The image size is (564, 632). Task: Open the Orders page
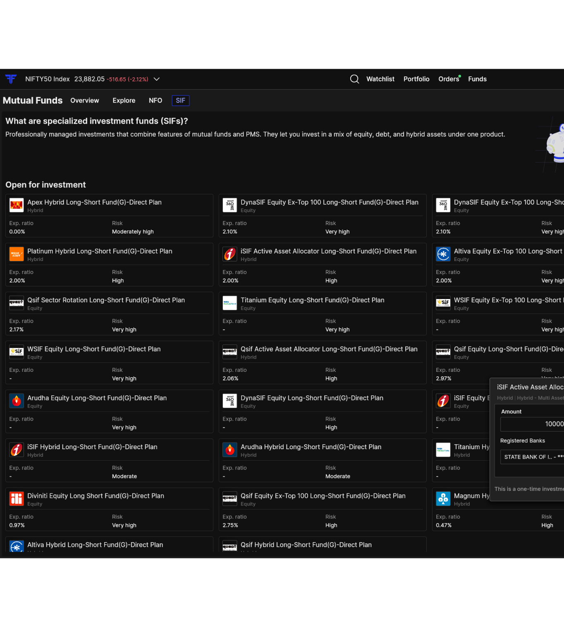[x=449, y=79]
